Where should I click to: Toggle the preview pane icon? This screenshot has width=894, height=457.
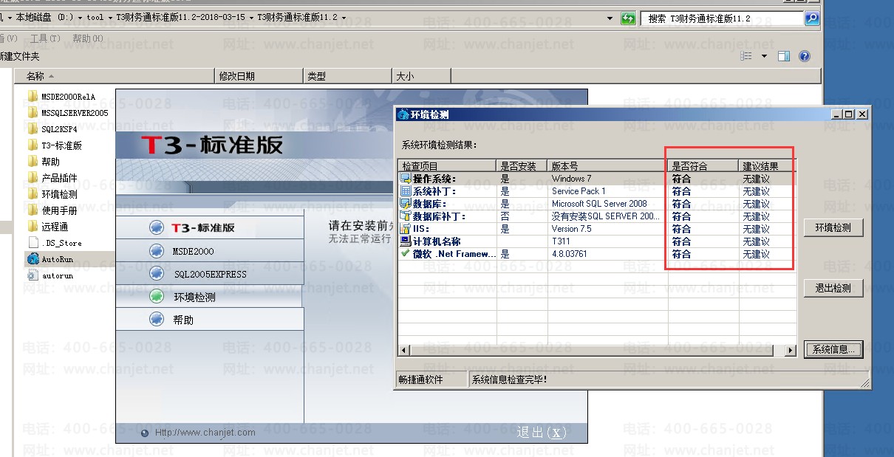pos(785,56)
